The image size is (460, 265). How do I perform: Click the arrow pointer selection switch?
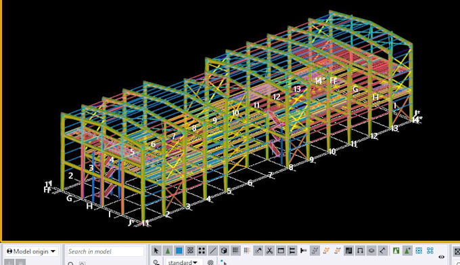pos(156,251)
